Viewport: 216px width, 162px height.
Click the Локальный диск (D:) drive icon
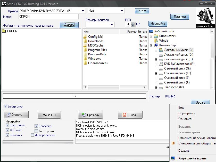pos(161,55)
